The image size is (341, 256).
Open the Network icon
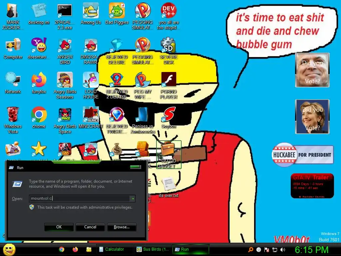tap(13, 83)
